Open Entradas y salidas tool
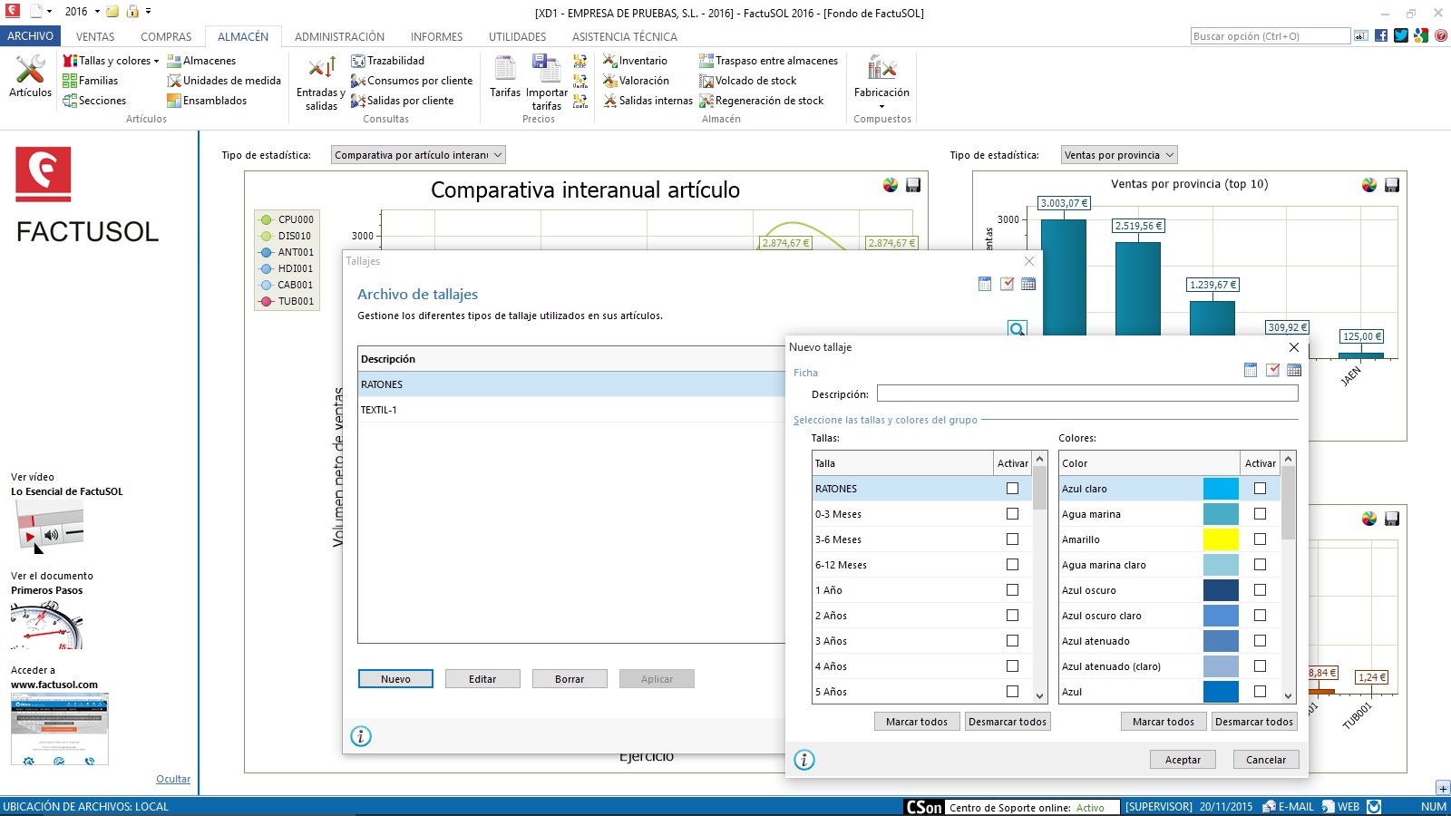 click(x=321, y=83)
